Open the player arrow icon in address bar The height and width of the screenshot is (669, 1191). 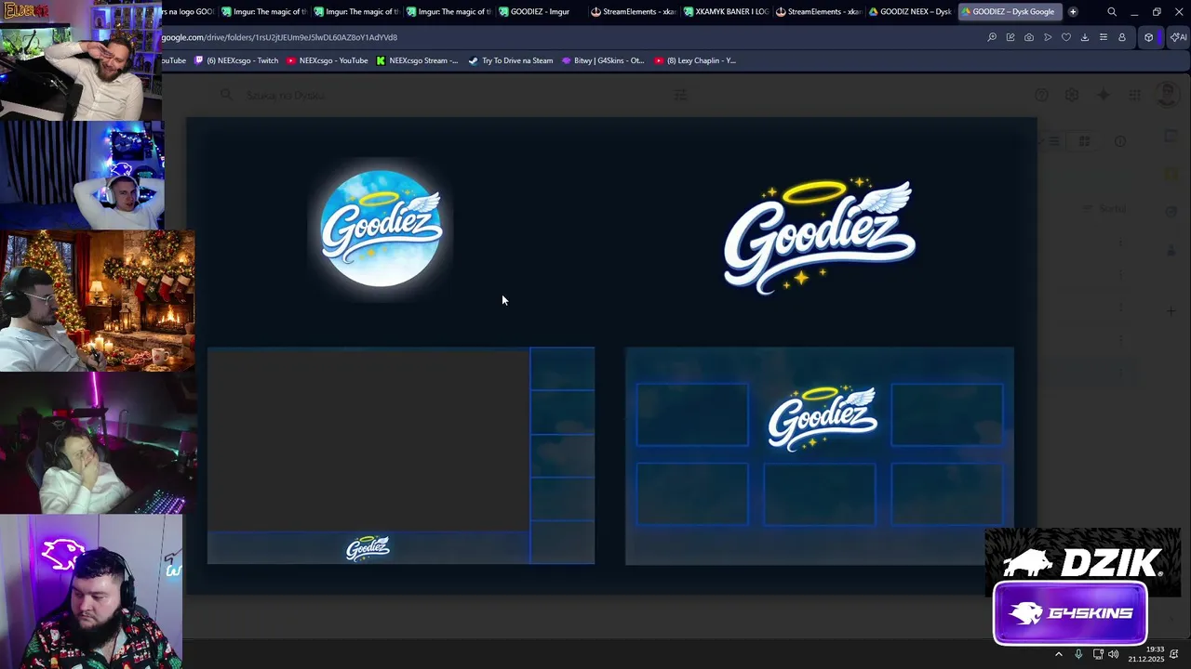pos(1048,37)
